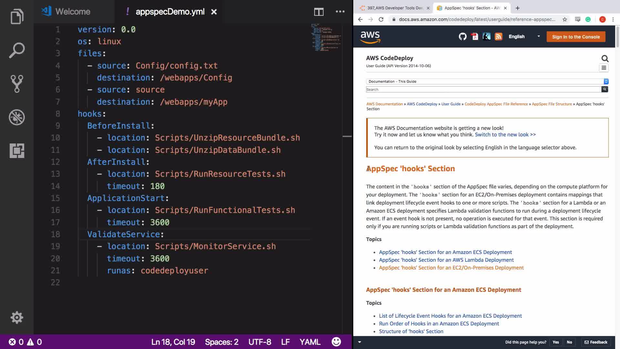
Task: Open the Search sidebar icon
Action: 17,50
